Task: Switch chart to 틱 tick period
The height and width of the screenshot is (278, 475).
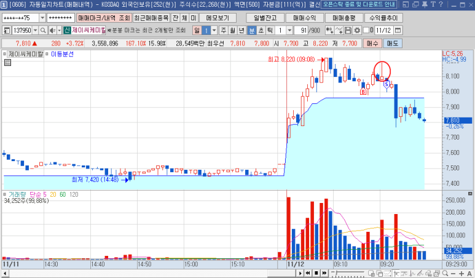Action: [270, 30]
